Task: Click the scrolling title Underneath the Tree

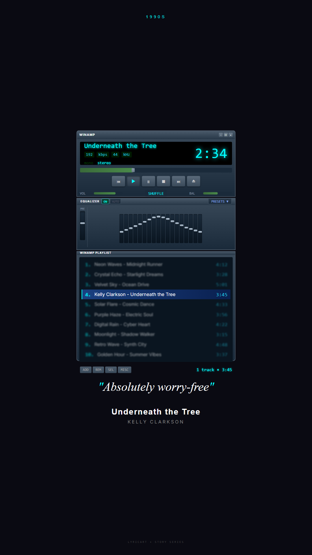Action: [x=120, y=146]
